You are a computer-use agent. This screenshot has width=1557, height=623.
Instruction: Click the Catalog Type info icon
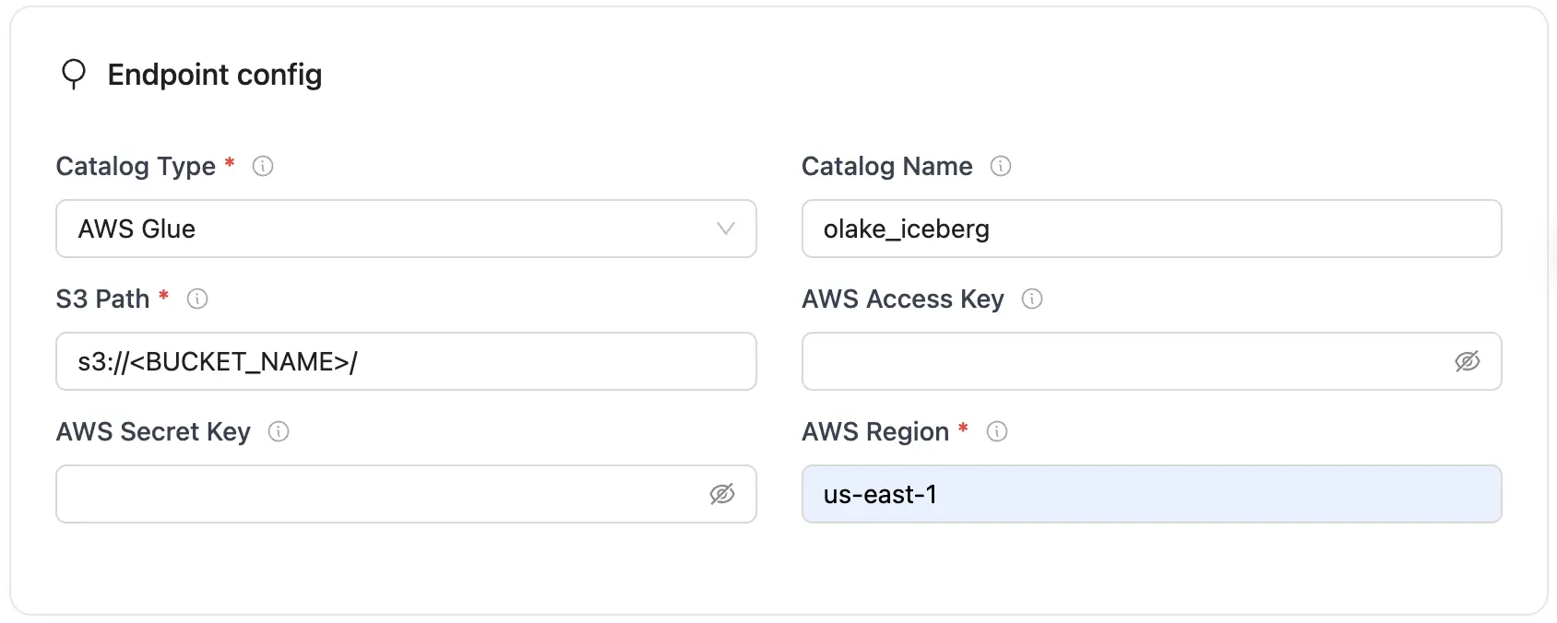tap(263, 167)
